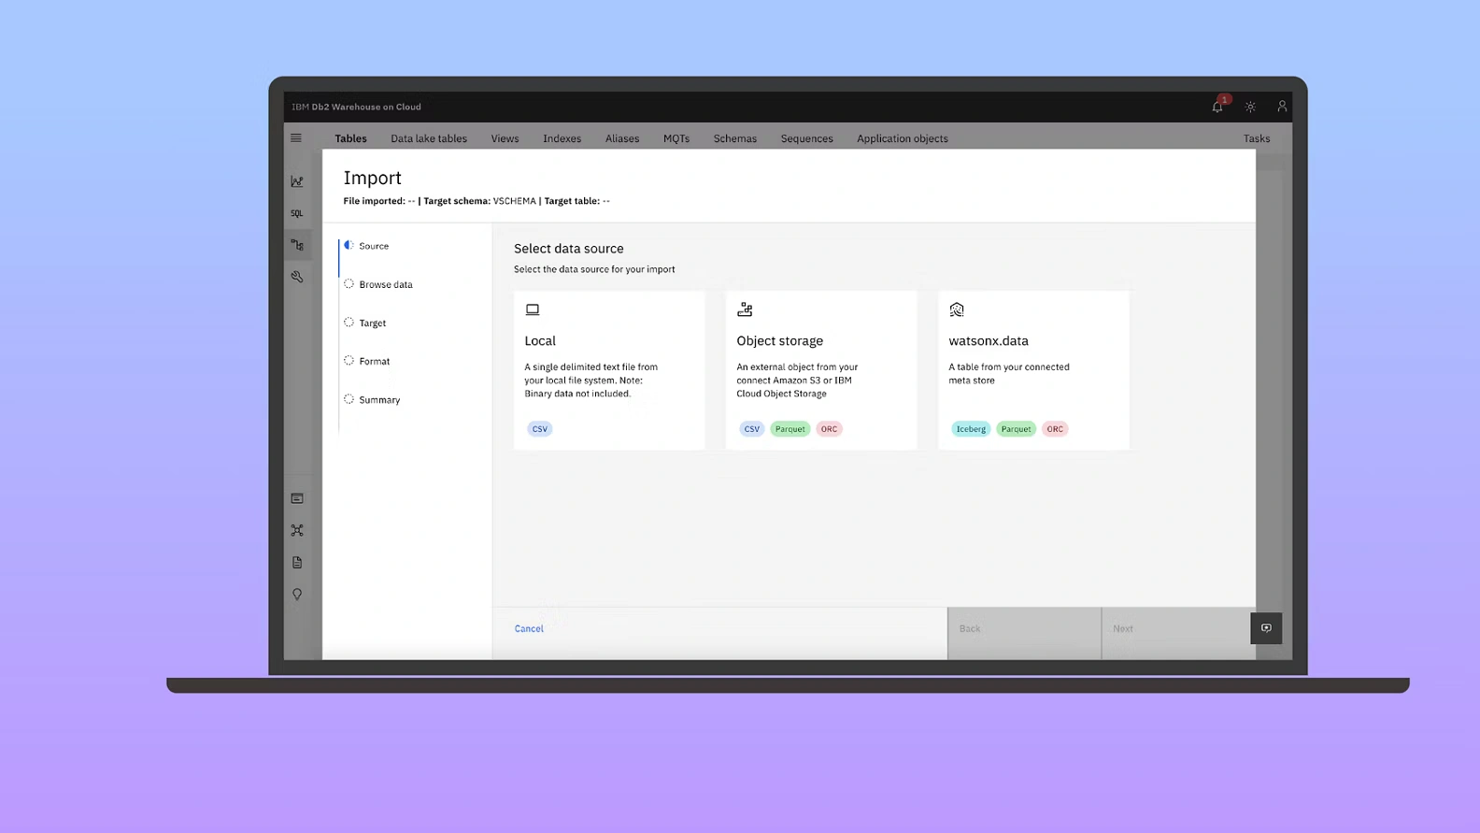Go to the Views tab
The height and width of the screenshot is (833, 1480).
pyautogui.click(x=505, y=138)
